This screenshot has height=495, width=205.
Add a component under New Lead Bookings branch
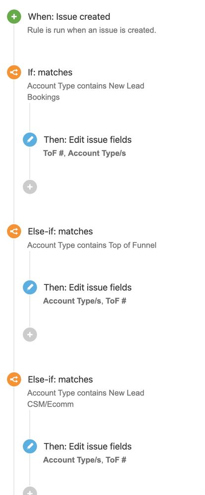(30, 187)
